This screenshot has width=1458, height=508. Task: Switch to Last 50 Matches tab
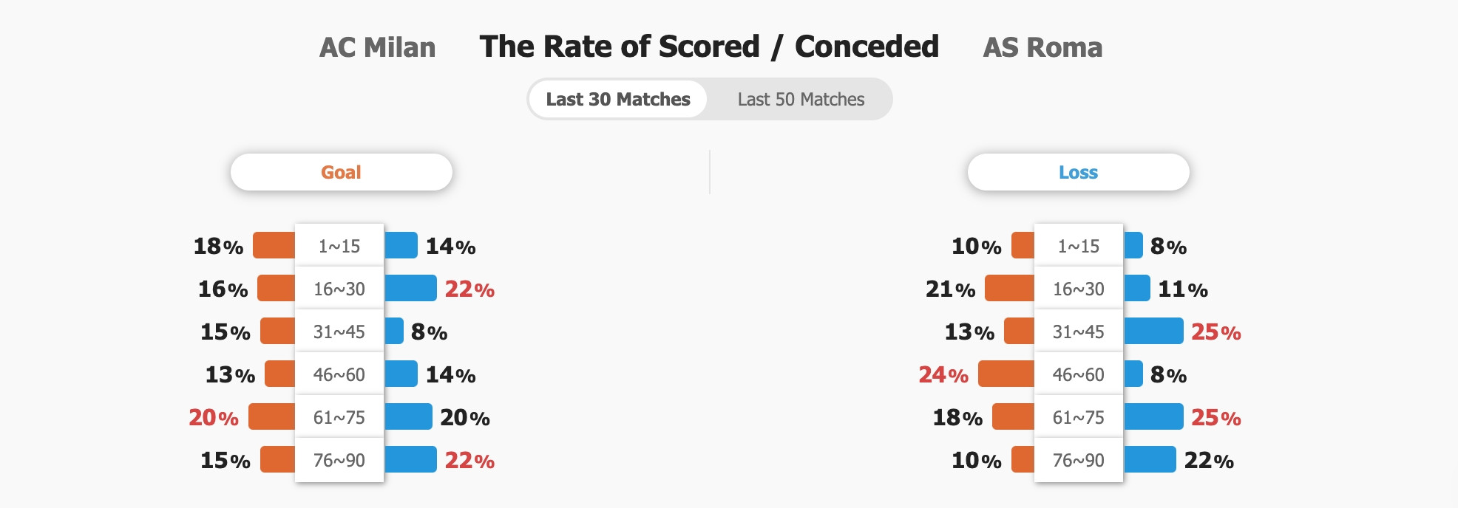(x=801, y=99)
